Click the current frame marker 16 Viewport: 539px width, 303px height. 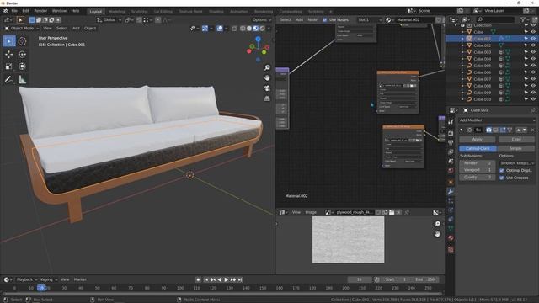pyautogui.click(x=41, y=288)
